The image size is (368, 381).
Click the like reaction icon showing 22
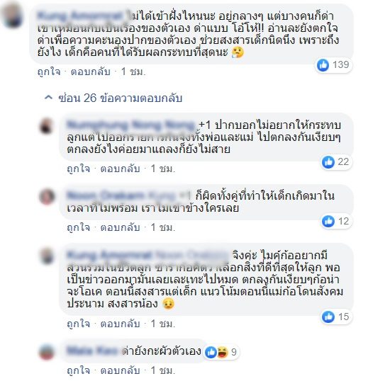(x=328, y=162)
